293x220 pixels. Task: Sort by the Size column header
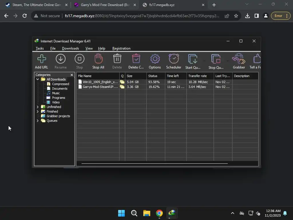(136, 76)
